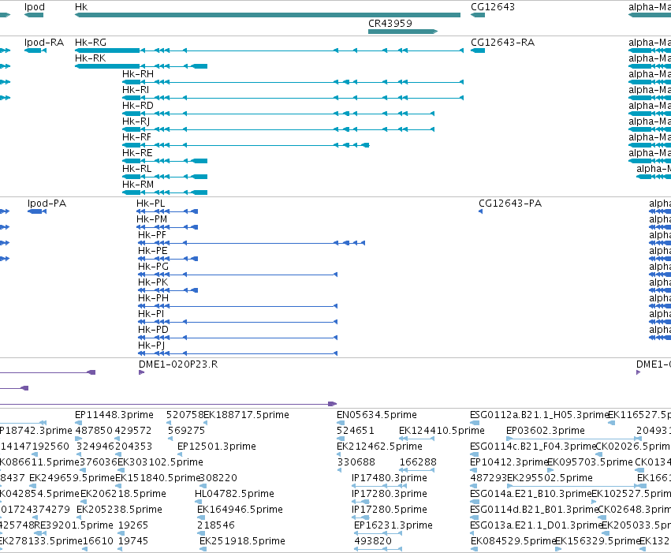The height and width of the screenshot is (553, 671).
Task: Select the Hk-PD protein label
Action: [x=153, y=330]
